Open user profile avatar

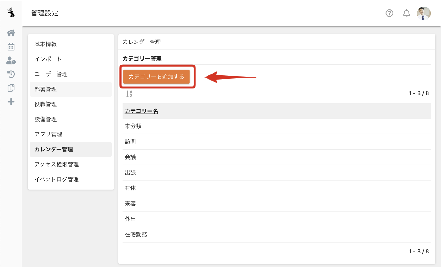[x=424, y=13]
